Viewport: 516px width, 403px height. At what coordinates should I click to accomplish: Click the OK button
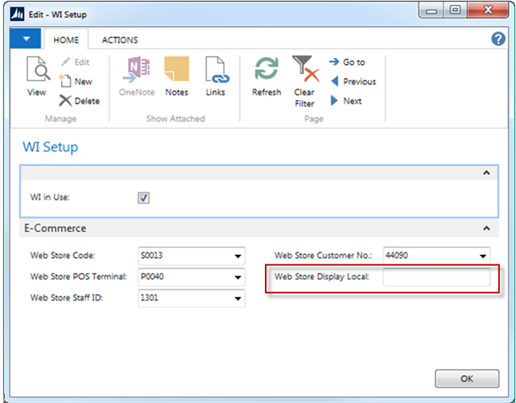(x=467, y=378)
